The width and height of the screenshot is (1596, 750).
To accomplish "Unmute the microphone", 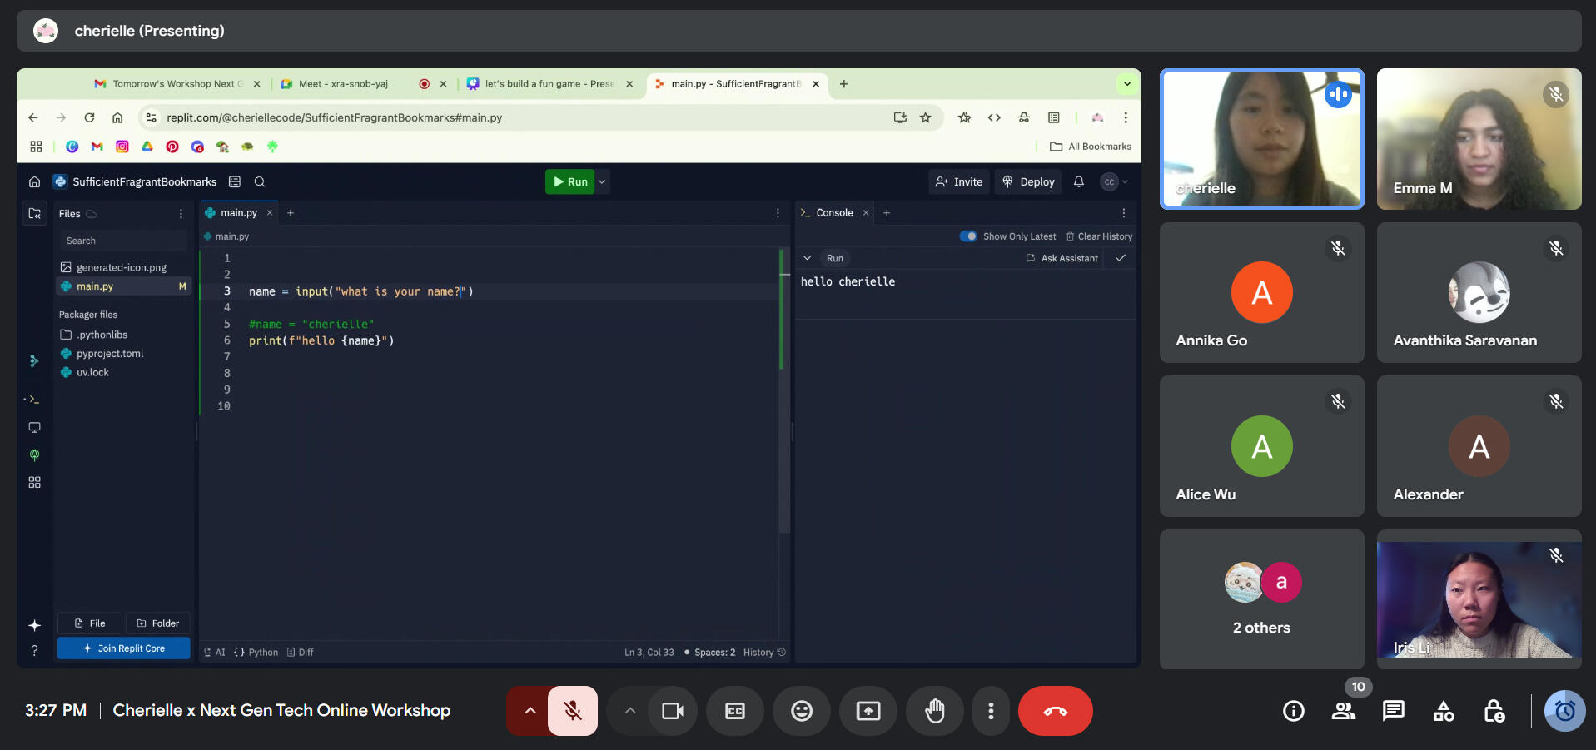I will point(573,711).
